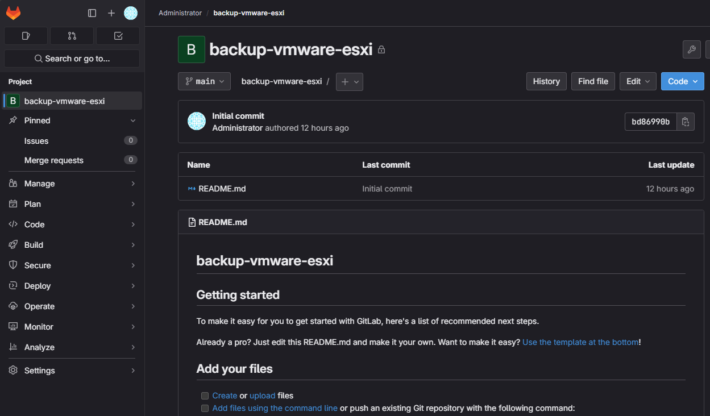Click the wrench admin icon button
Viewport: 710px width, 416px height.
coord(691,49)
